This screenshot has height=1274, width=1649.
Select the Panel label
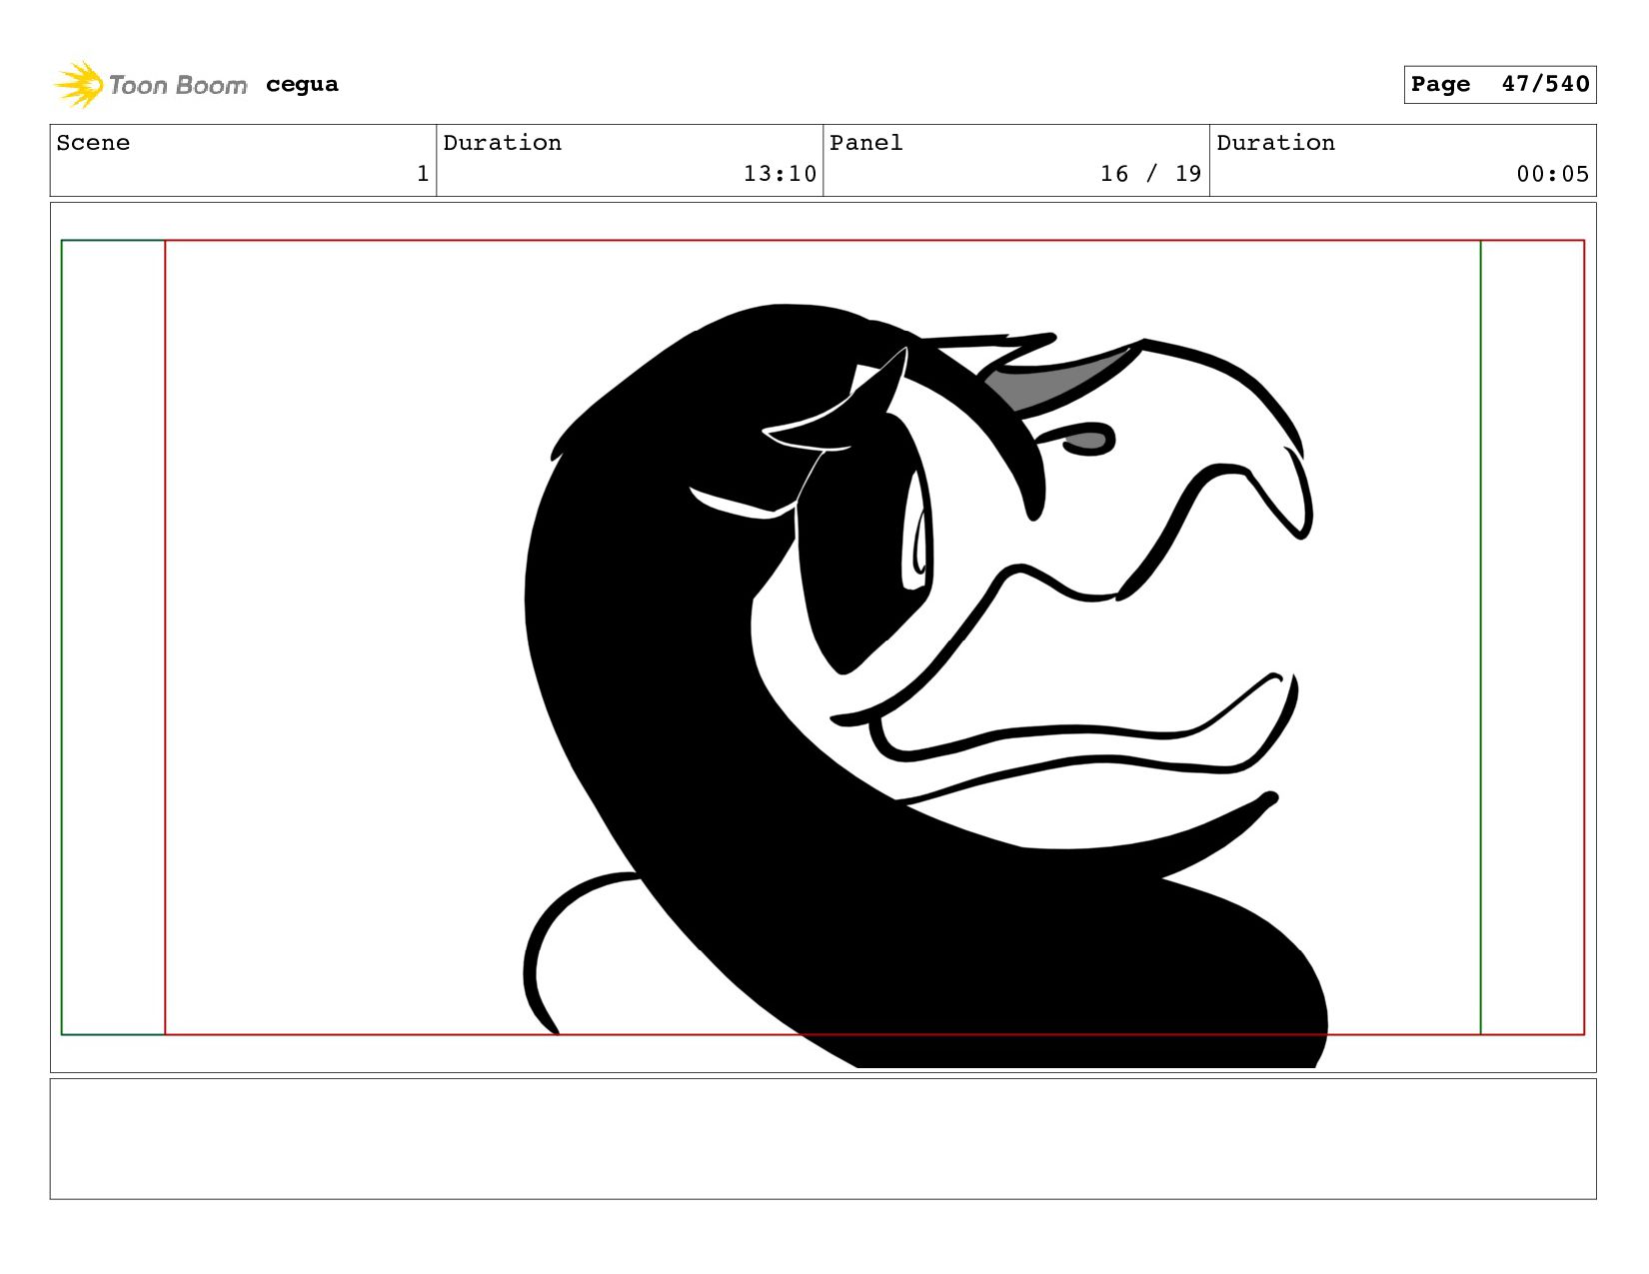point(866,143)
